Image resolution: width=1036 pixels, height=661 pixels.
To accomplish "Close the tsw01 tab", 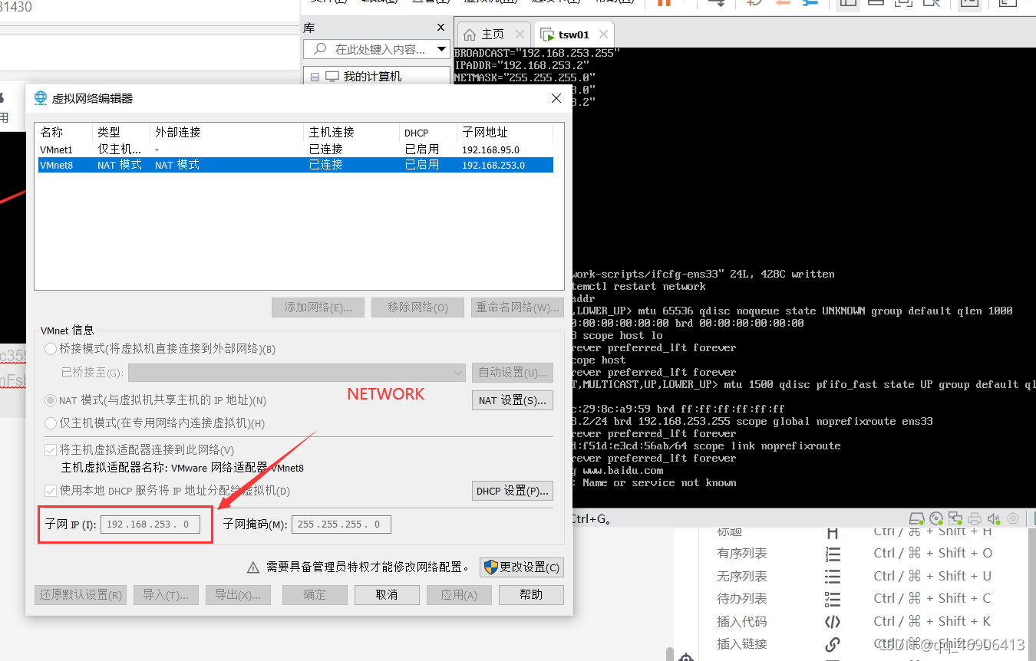I will 603,35.
